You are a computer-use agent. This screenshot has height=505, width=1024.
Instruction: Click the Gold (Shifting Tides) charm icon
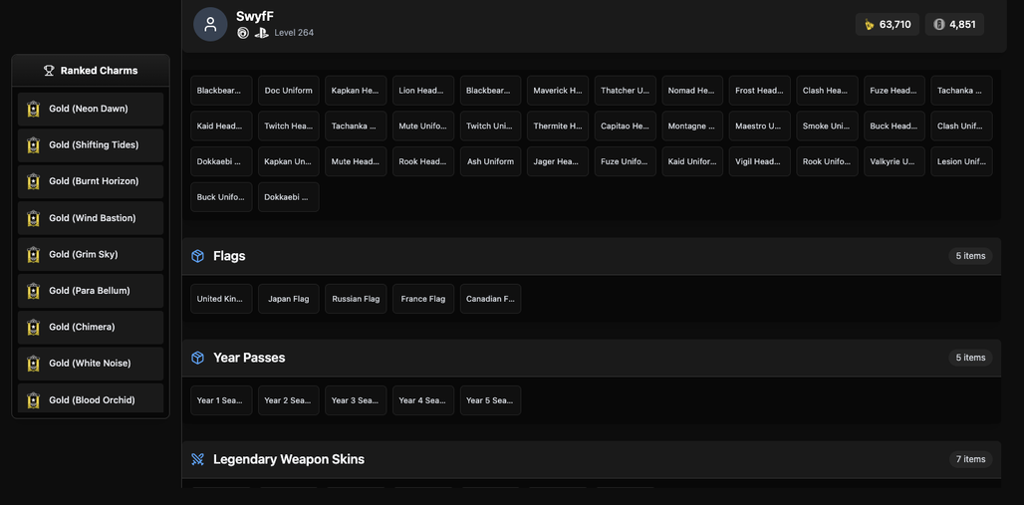[x=33, y=145]
